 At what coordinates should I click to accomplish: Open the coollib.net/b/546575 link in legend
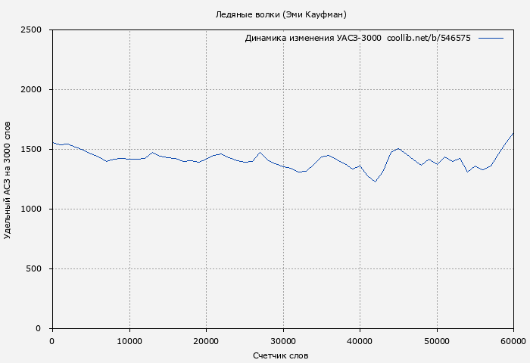[x=429, y=38]
